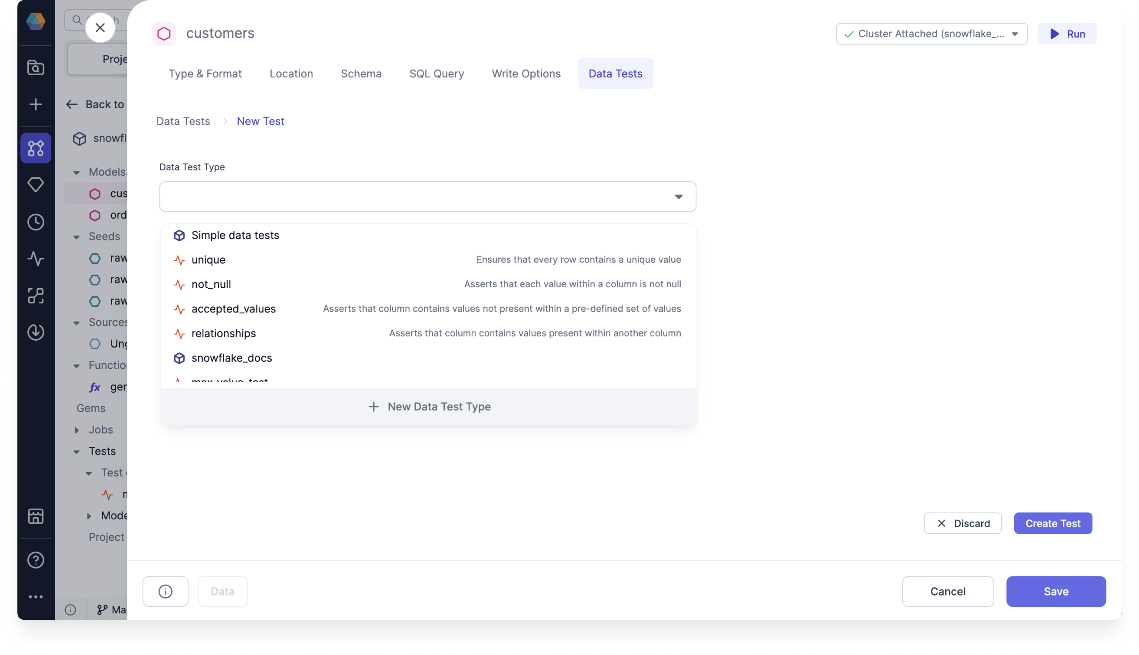Click the not_null test type icon
Screen dimensions: 1139x655
point(178,284)
